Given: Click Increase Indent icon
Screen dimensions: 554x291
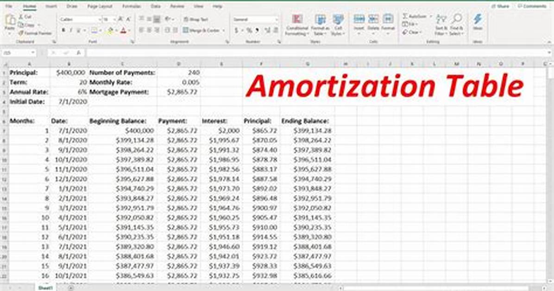Looking at the screenshot, I should 175,31.
